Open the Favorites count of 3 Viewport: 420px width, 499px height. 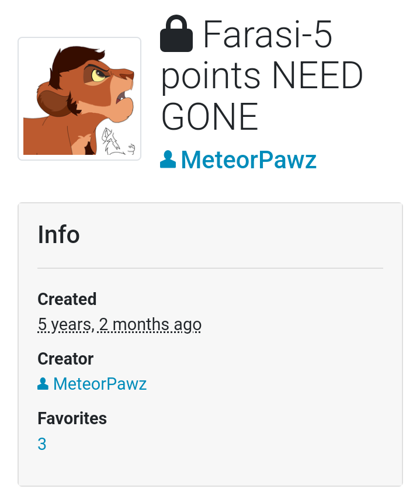point(42,444)
